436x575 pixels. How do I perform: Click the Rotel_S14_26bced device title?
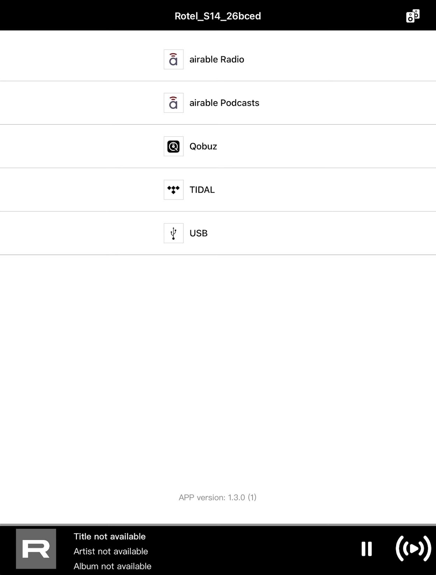coord(218,16)
